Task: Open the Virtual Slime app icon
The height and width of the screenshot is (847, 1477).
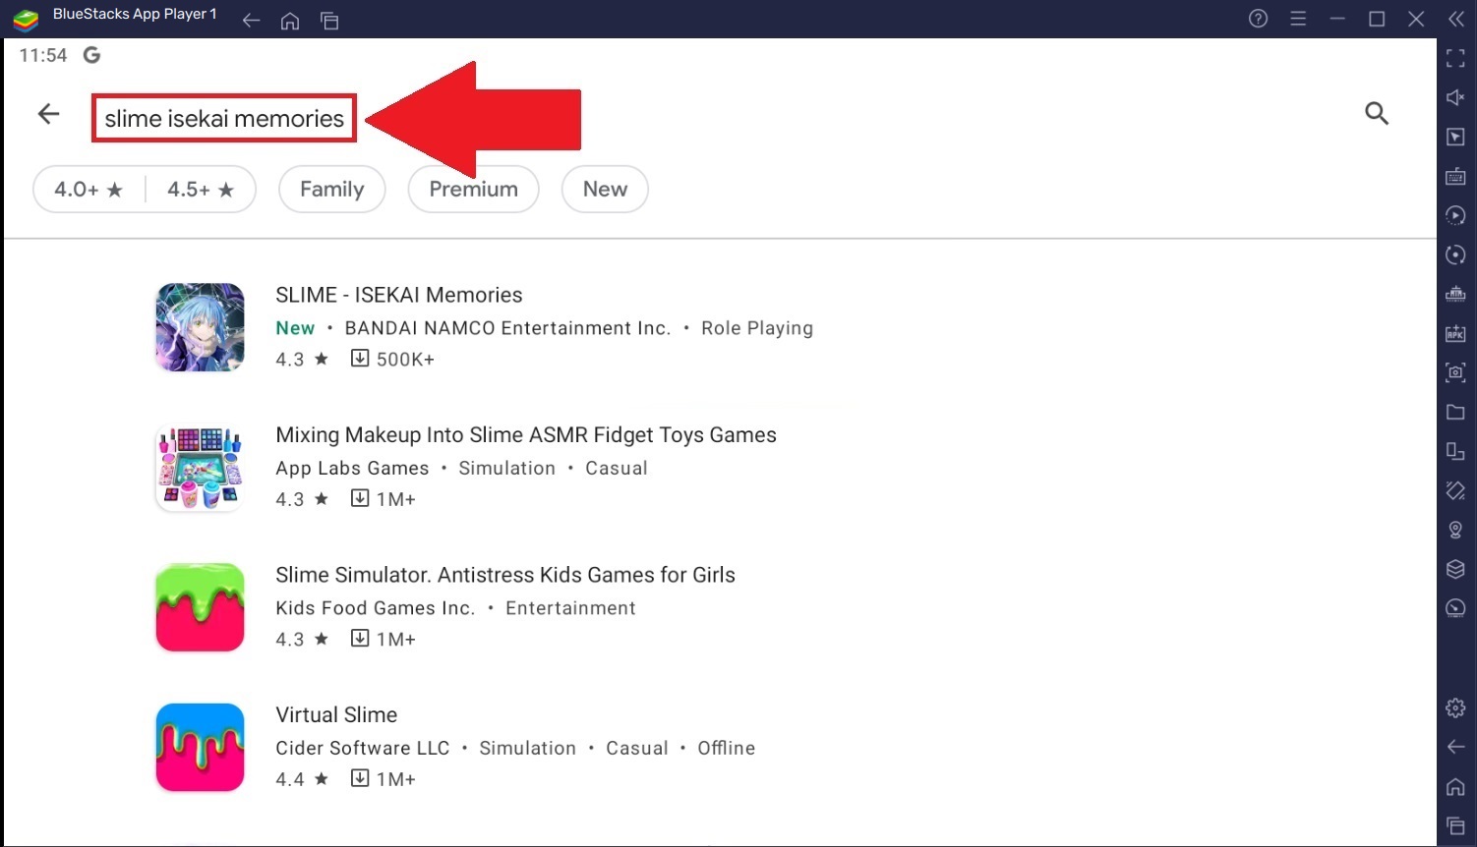Action: pyautogui.click(x=200, y=748)
